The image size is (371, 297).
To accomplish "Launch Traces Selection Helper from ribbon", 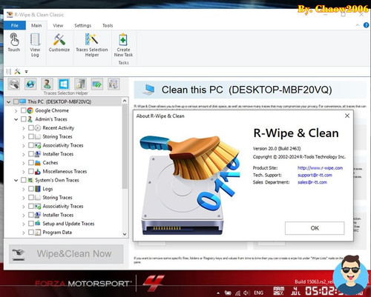I will [x=92, y=44].
